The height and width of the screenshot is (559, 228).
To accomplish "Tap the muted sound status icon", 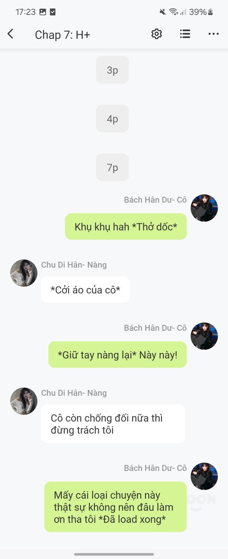I will tap(163, 12).
